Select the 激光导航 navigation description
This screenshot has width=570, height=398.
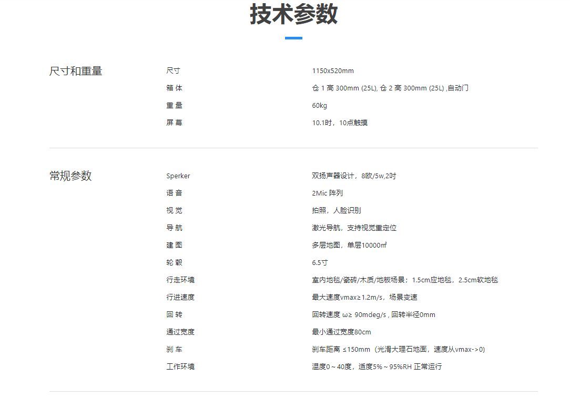click(354, 228)
